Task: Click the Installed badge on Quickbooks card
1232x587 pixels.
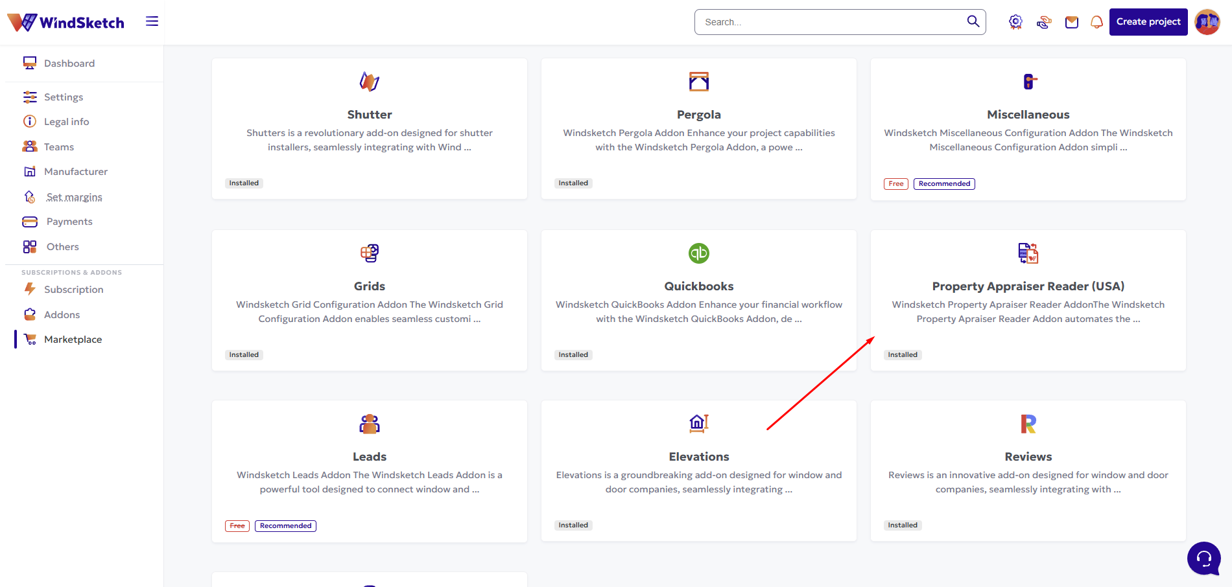Action: (x=573, y=355)
